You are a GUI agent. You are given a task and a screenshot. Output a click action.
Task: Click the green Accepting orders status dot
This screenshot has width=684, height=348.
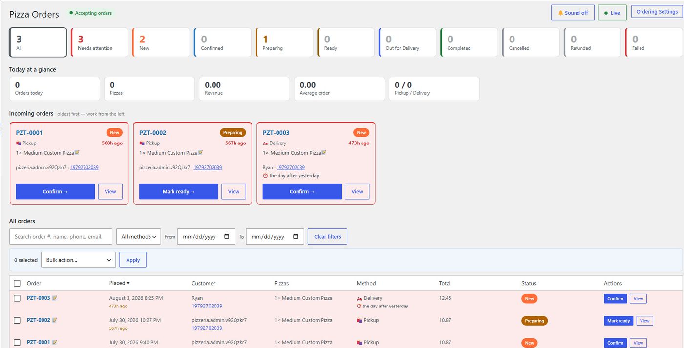71,13
